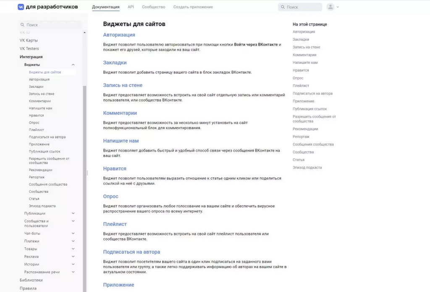Focus the sidebar Поиск field
Viewport: 430px width, 292px height.
click(x=50, y=25)
